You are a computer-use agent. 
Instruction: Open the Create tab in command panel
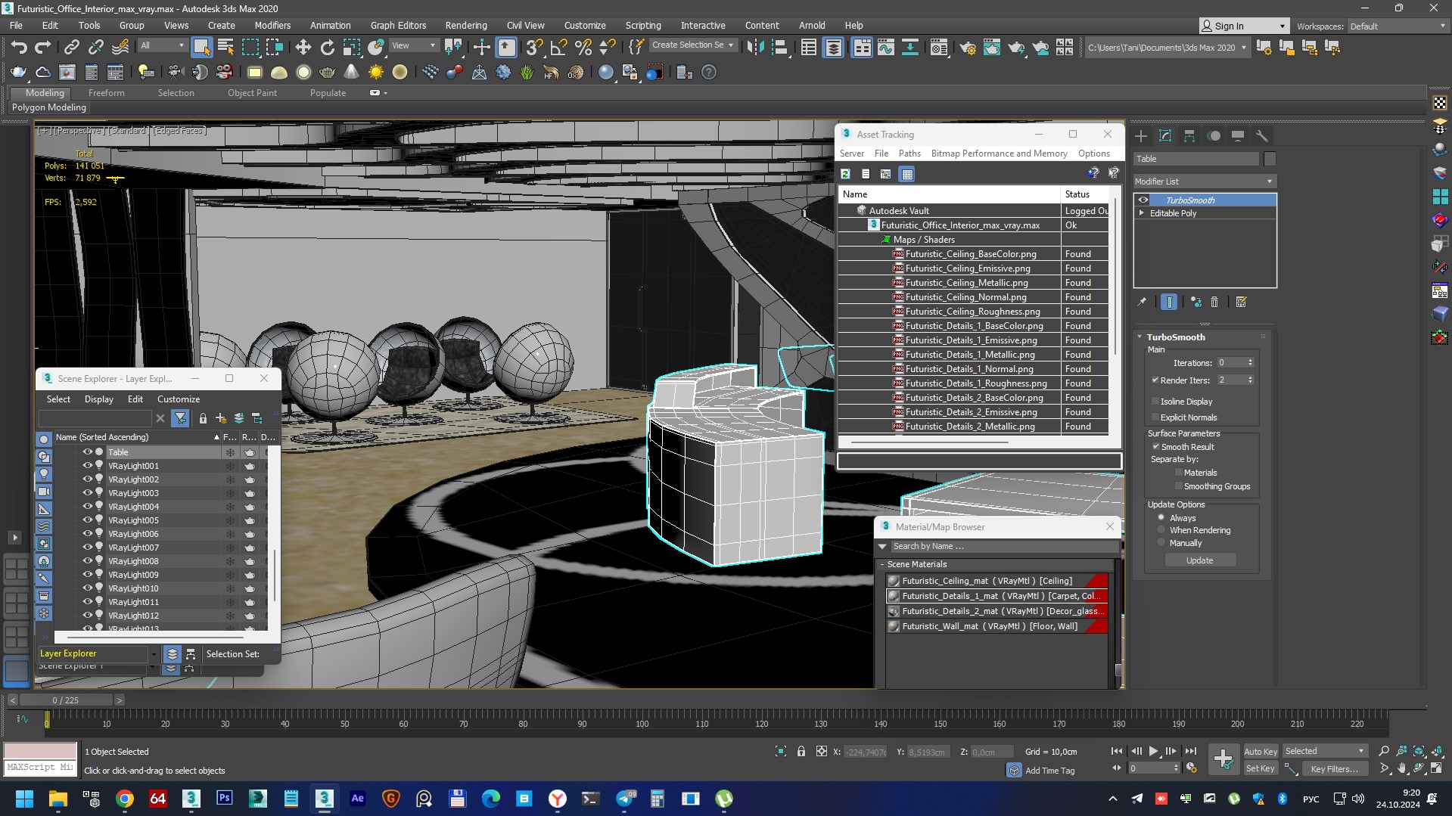[x=1141, y=136]
